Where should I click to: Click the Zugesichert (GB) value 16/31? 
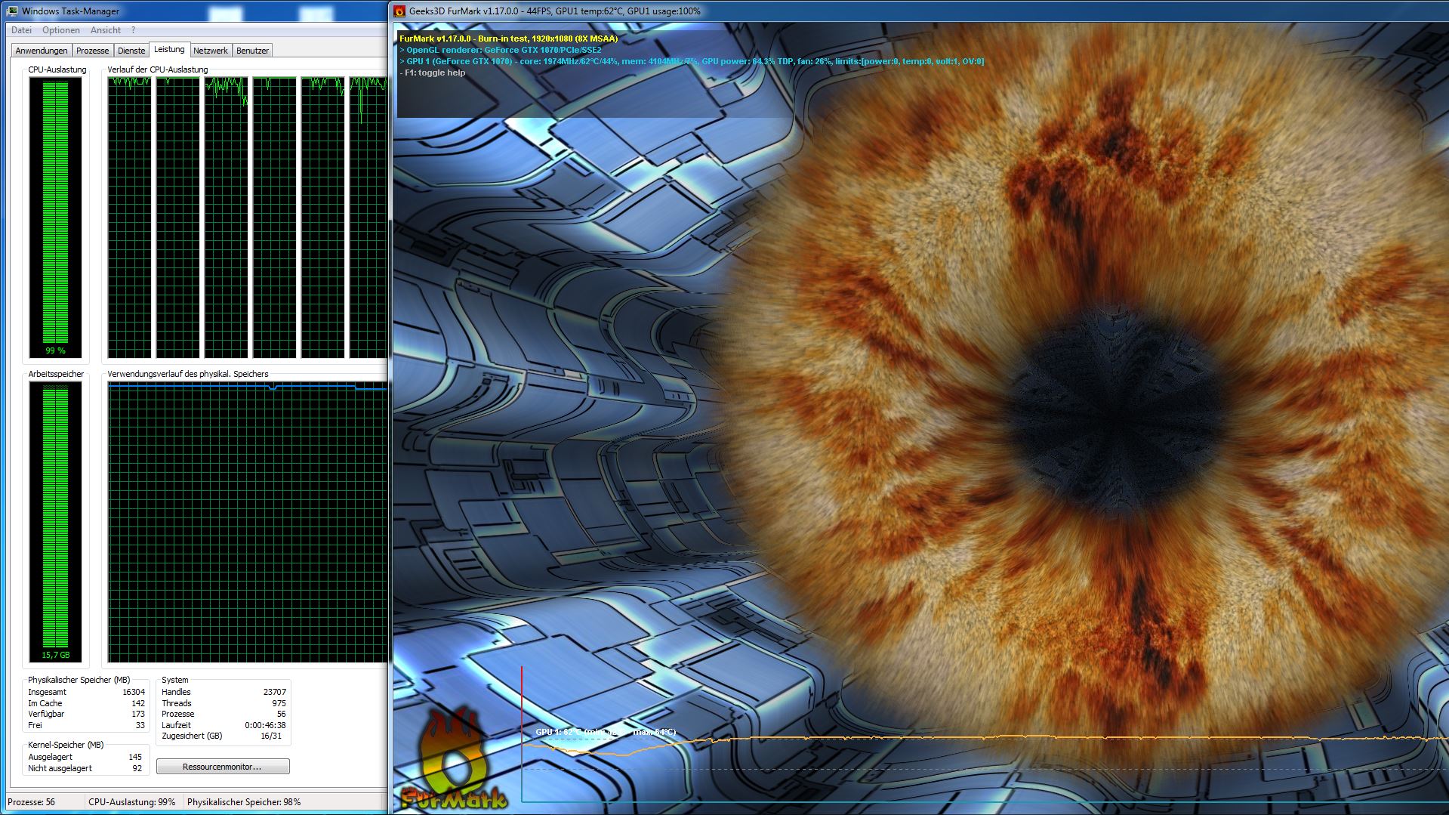pyautogui.click(x=271, y=736)
